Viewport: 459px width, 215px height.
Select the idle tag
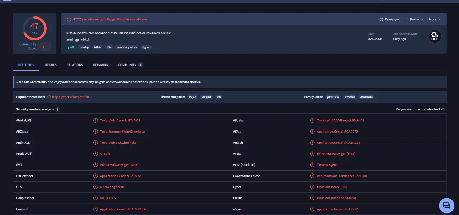[x=109, y=47]
